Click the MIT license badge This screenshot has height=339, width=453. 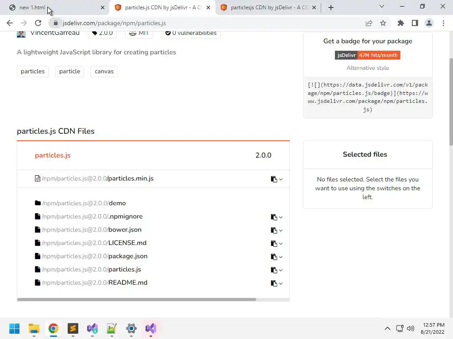coord(139,33)
